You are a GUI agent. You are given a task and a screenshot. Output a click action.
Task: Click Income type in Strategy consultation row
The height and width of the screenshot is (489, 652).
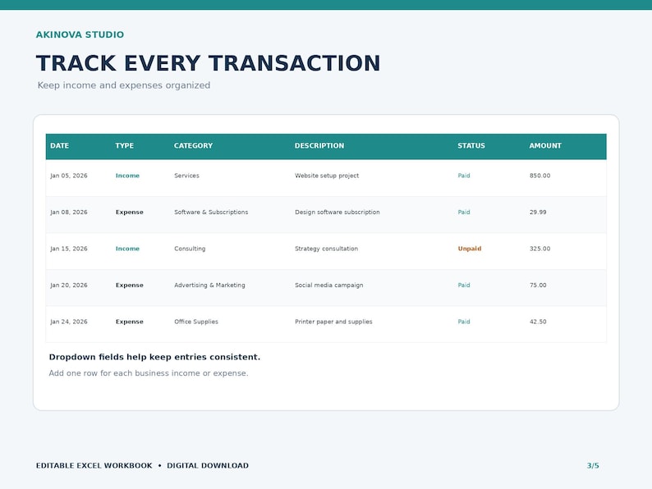127,249
